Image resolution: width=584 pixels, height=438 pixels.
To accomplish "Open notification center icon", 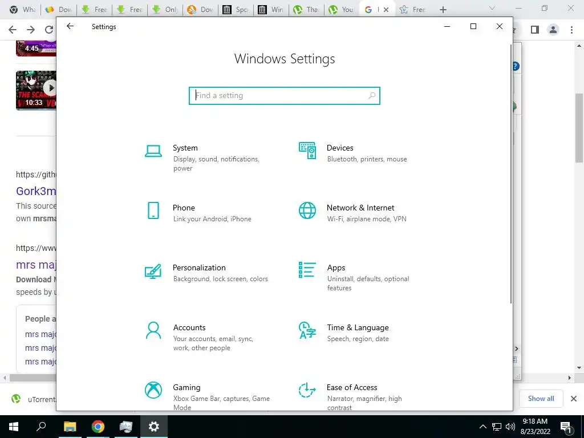I will coord(566,427).
